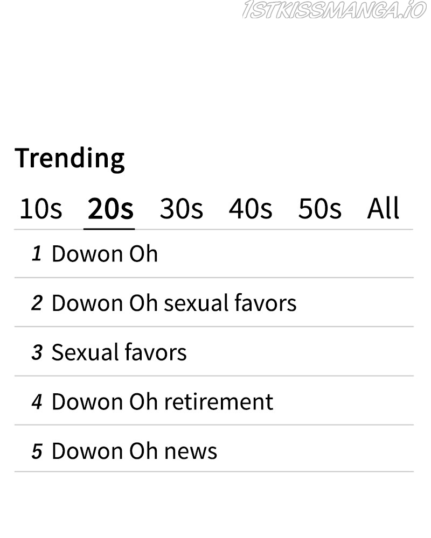
Task: Open the 'Sexual favors' trending term
Action: (119, 352)
